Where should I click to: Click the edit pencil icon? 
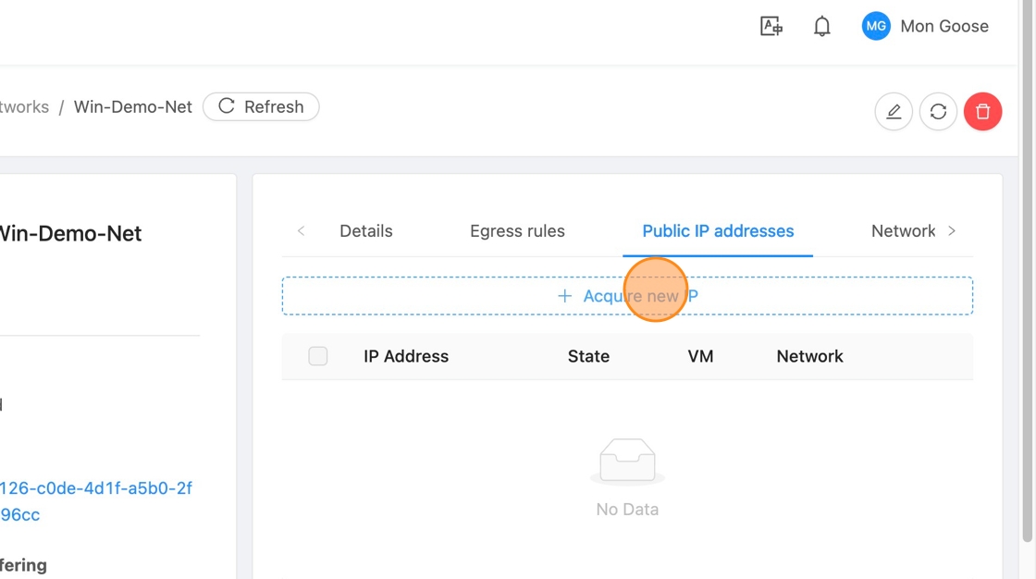pyautogui.click(x=893, y=112)
